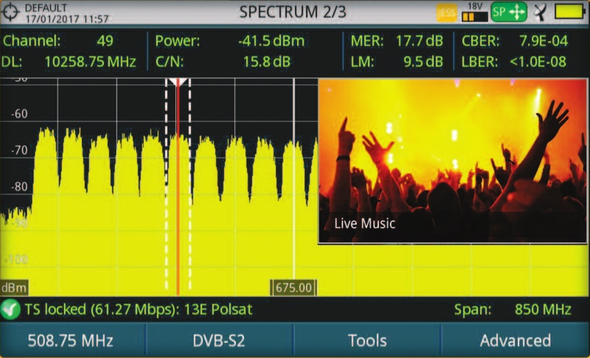Image resolution: width=590 pixels, height=358 pixels.
Task: Tap the Live Music caption on preview
Action: click(364, 224)
